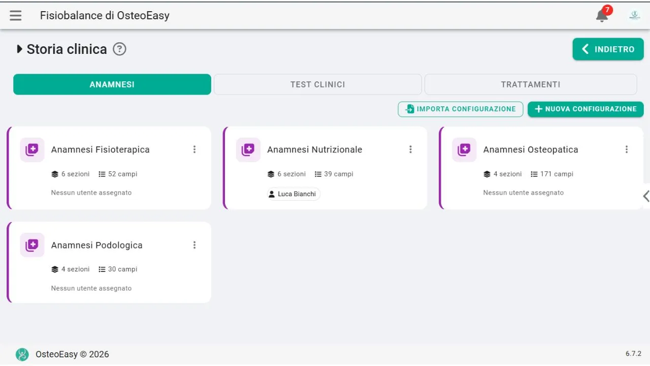650x366 pixels.
Task: Select the Anamnesi tab
Action: point(112,84)
